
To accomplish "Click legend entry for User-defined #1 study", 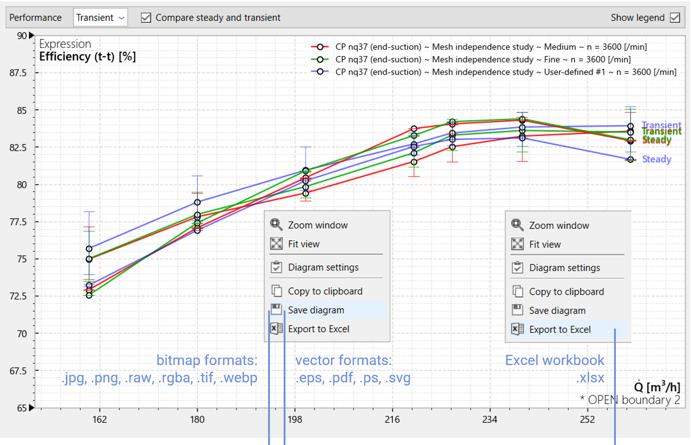I will [506, 72].
